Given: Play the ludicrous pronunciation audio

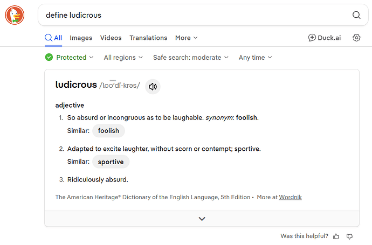Looking at the screenshot, I should [153, 87].
